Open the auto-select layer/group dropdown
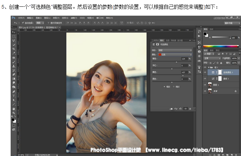The image size is (241, 156). 40,23
